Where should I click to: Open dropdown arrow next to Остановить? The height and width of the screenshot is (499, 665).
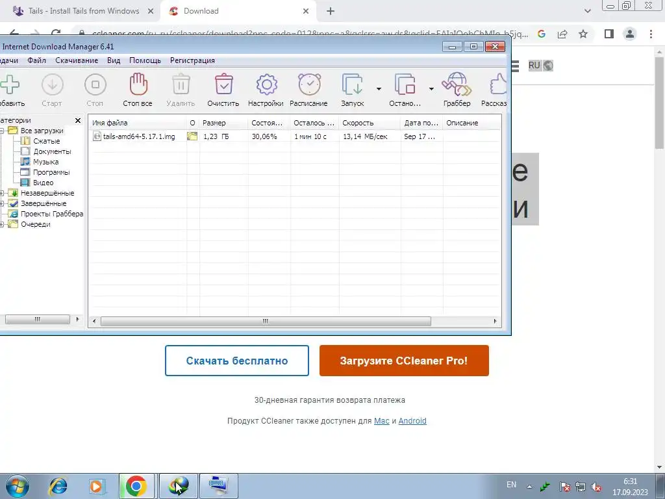pos(431,88)
